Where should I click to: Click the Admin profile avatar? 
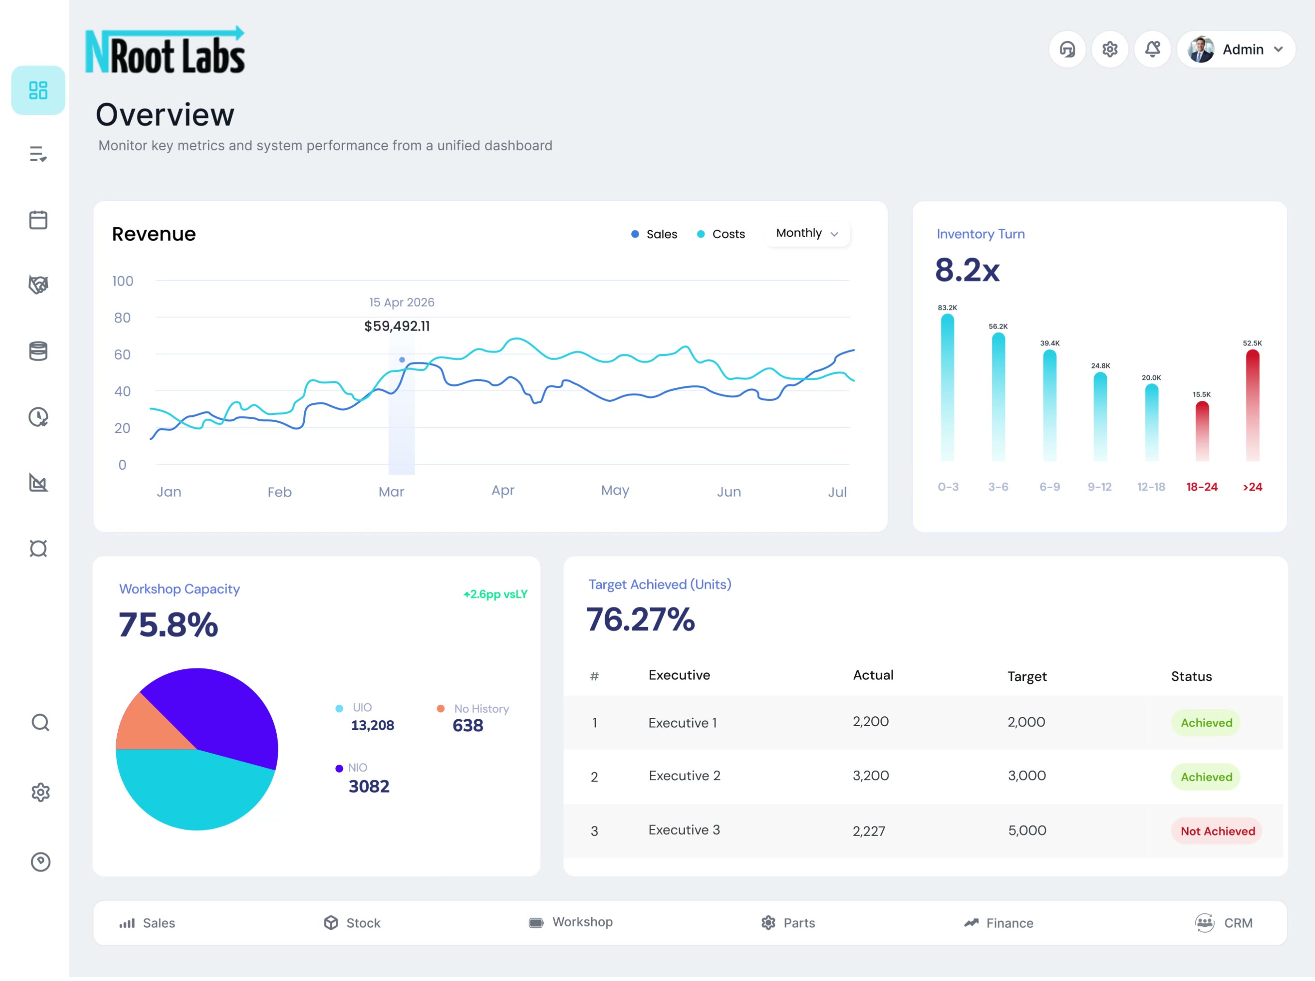click(1201, 49)
